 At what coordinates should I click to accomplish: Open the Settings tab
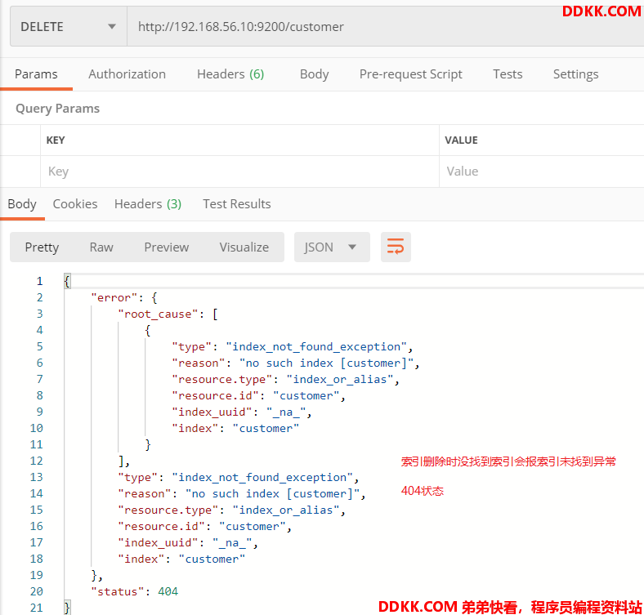click(575, 74)
